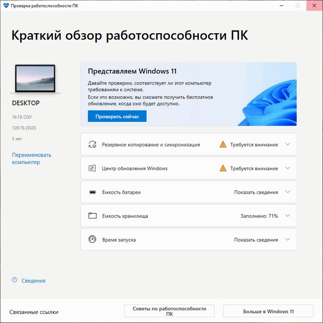This screenshot has height=323, width=323.
Task: Click the 128 ГБ (SSD) storage info
Action: point(24,128)
